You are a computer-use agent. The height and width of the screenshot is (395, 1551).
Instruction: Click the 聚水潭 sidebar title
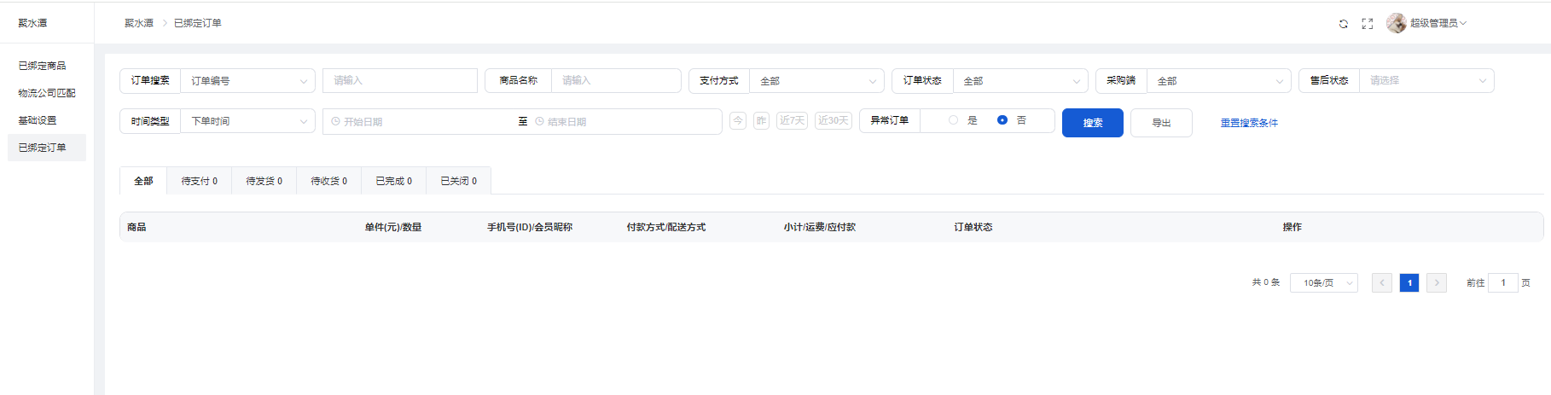pyautogui.click(x=33, y=23)
